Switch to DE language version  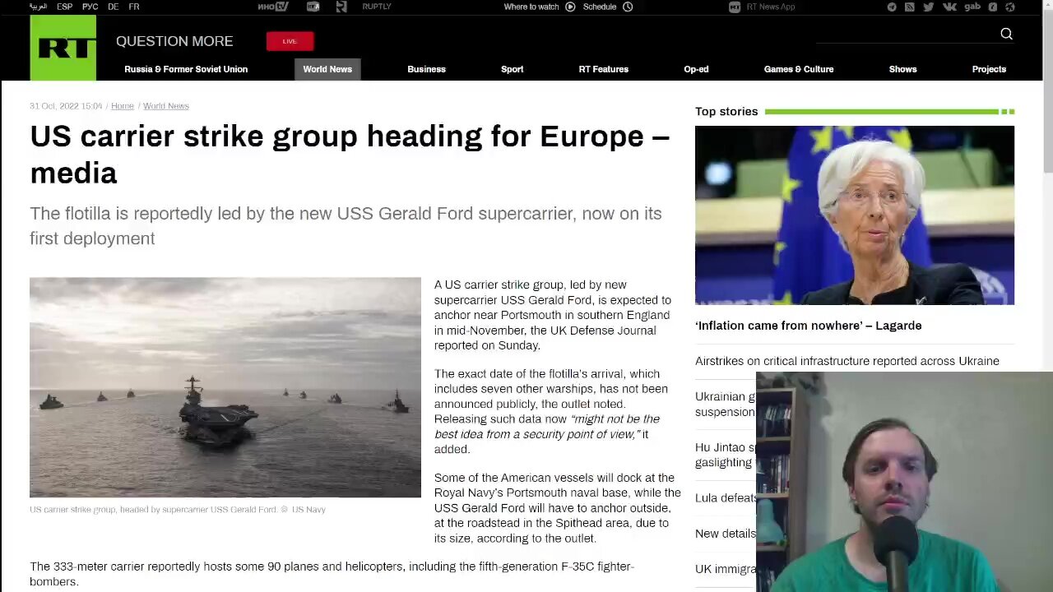click(x=113, y=7)
